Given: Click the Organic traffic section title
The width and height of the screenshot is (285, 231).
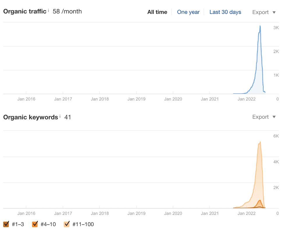Looking at the screenshot, I should [x=25, y=11].
